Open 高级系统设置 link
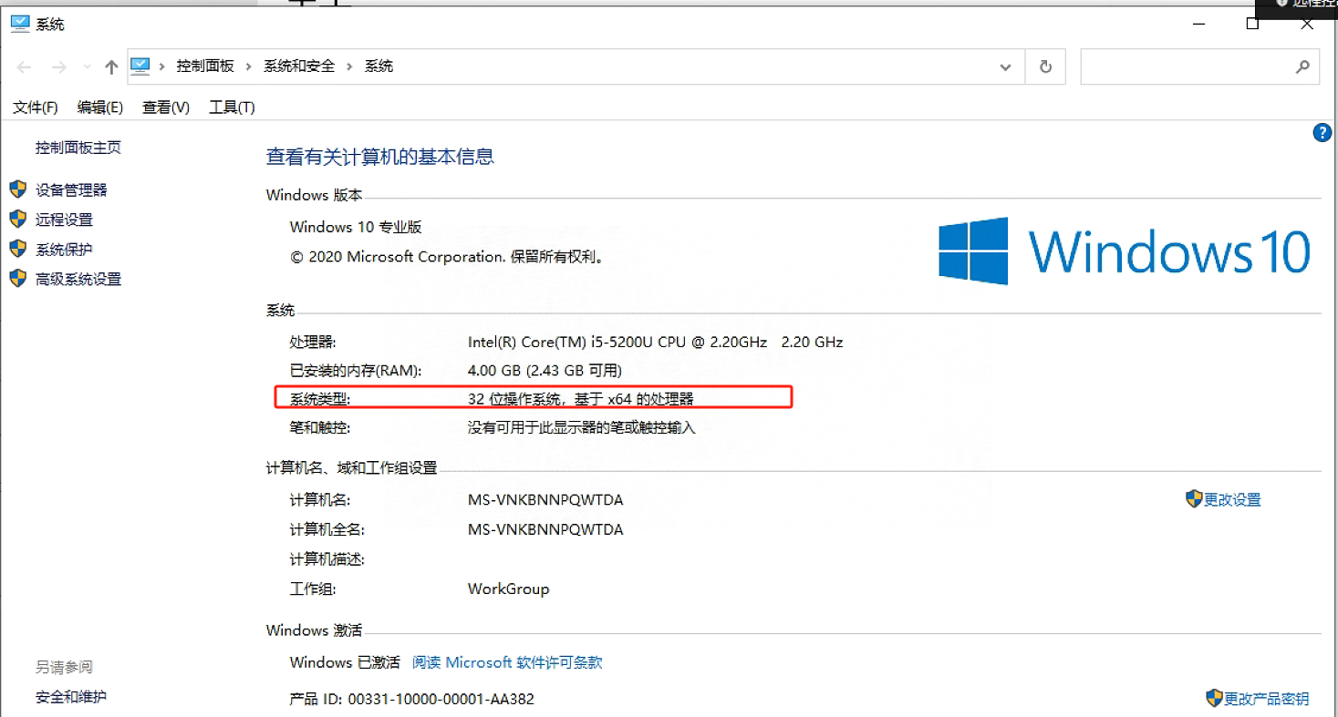This screenshot has height=717, width=1338. coord(78,280)
